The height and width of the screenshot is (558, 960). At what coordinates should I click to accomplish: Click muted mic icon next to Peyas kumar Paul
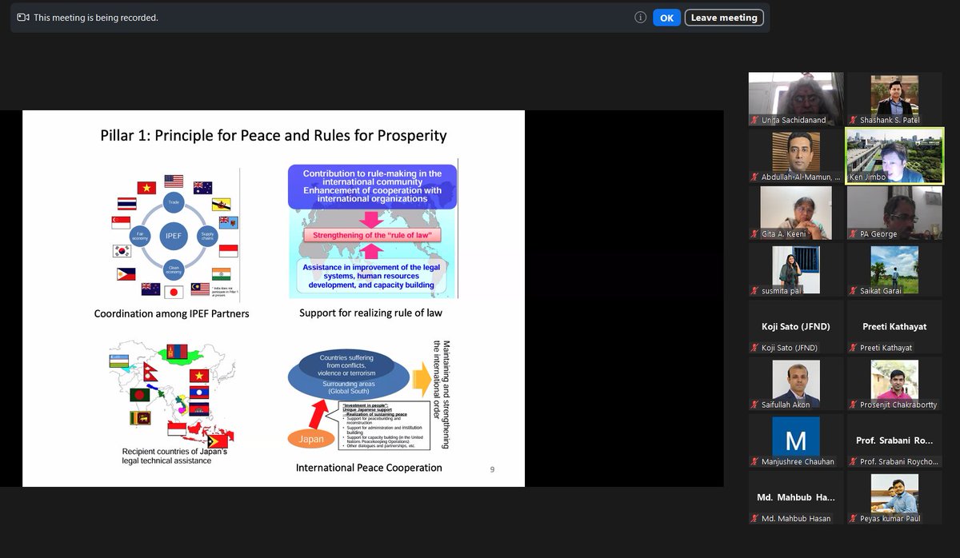pyautogui.click(x=854, y=518)
